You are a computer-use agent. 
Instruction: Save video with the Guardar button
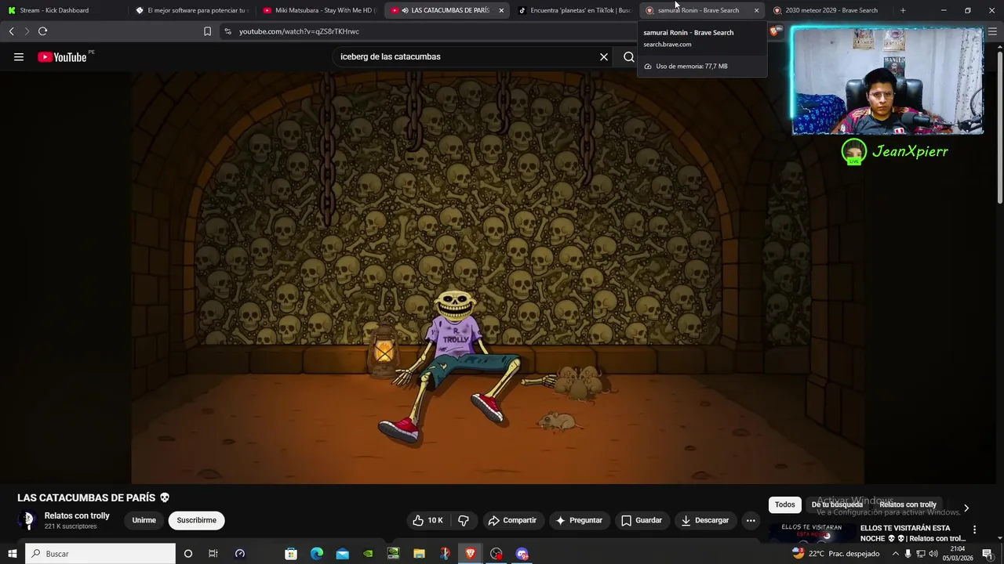point(642,520)
